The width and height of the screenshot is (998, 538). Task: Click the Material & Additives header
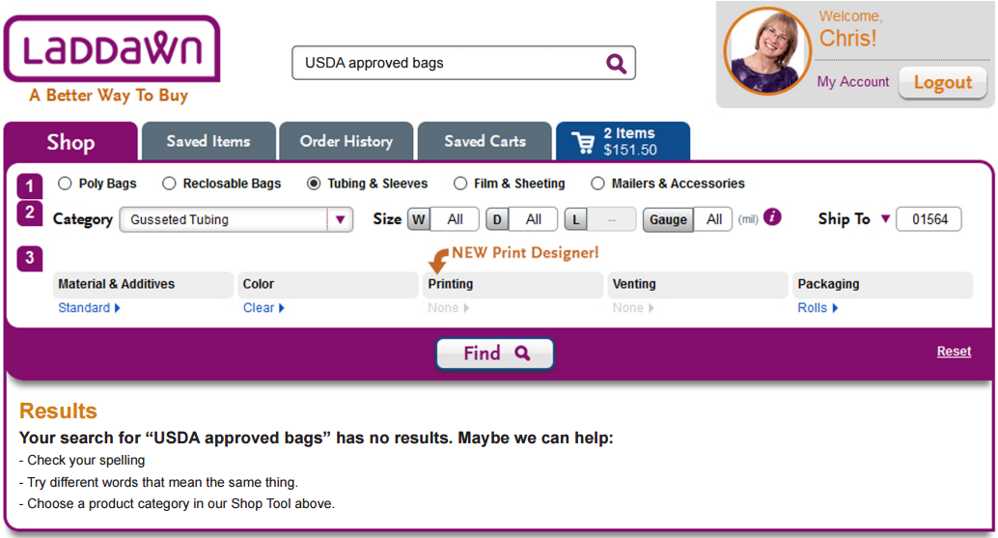pyautogui.click(x=143, y=285)
